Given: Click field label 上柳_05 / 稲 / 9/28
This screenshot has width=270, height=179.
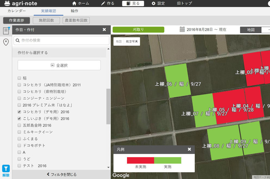Looking at the screenshot, I should click(231, 109).
